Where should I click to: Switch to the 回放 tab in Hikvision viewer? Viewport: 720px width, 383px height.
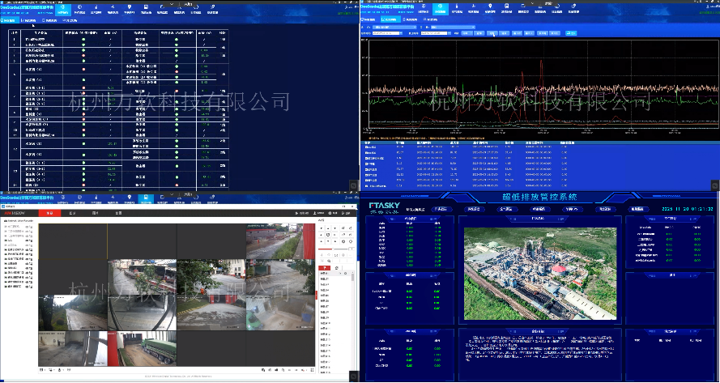point(73,213)
